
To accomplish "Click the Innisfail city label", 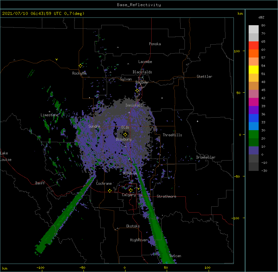I will point(134,105).
